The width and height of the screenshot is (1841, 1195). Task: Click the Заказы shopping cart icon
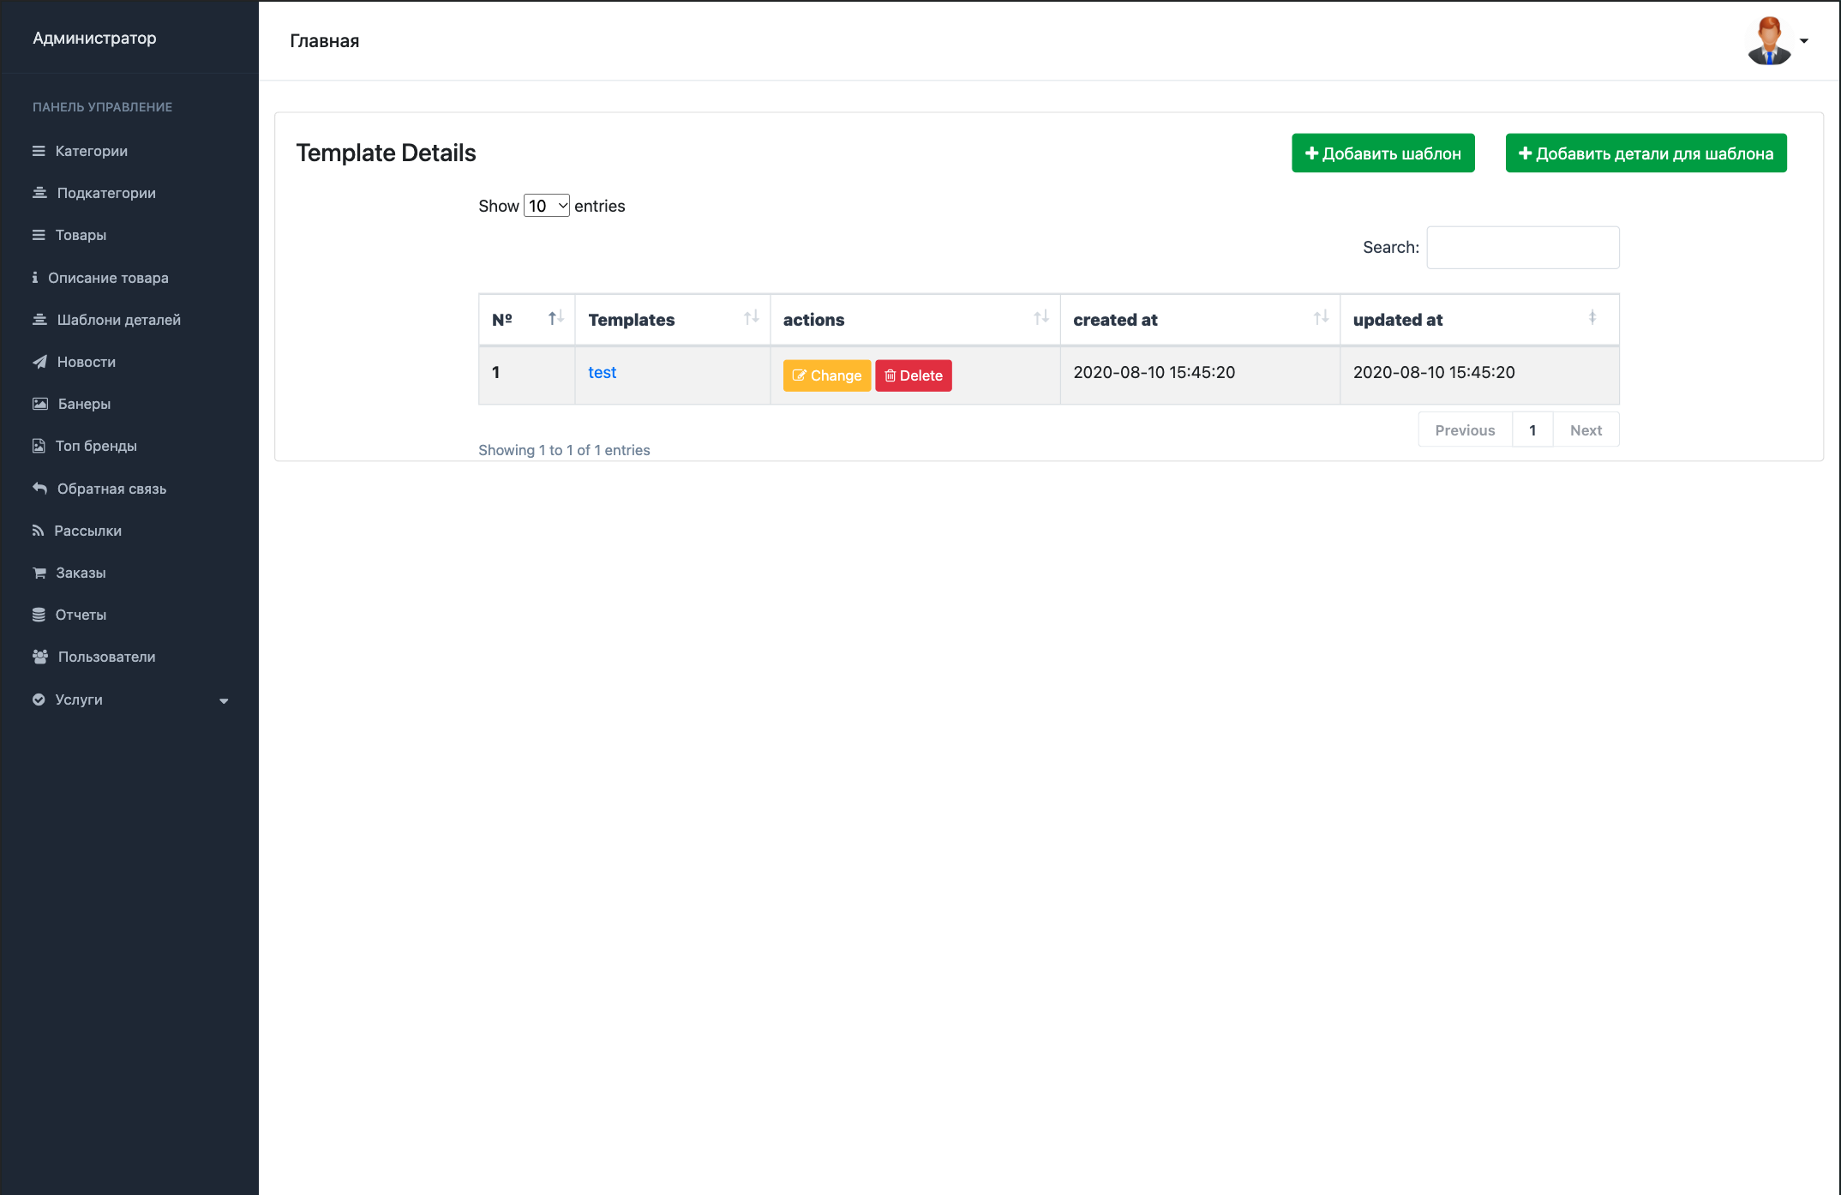point(39,573)
